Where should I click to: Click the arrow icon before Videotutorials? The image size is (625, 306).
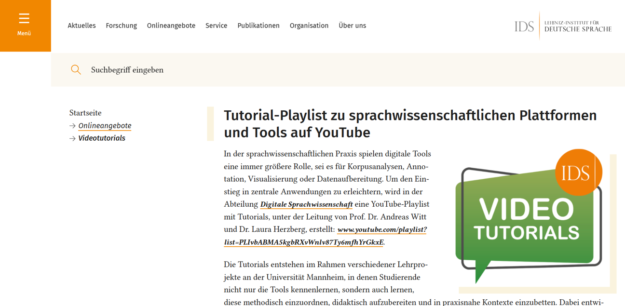click(71, 138)
